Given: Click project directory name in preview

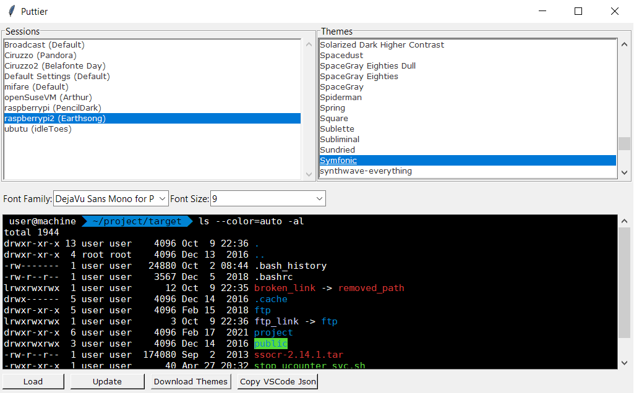Looking at the screenshot, I should [x=273, y=332].
